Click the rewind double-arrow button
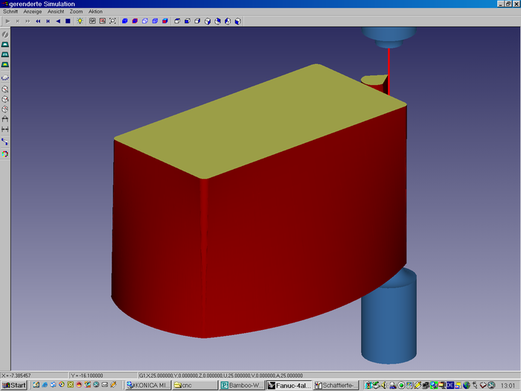521x391 pixels. 38,21
